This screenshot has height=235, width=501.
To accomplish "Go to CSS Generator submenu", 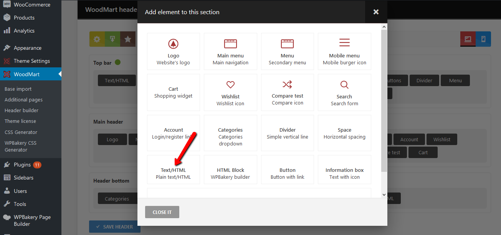I will coord(21,132).
